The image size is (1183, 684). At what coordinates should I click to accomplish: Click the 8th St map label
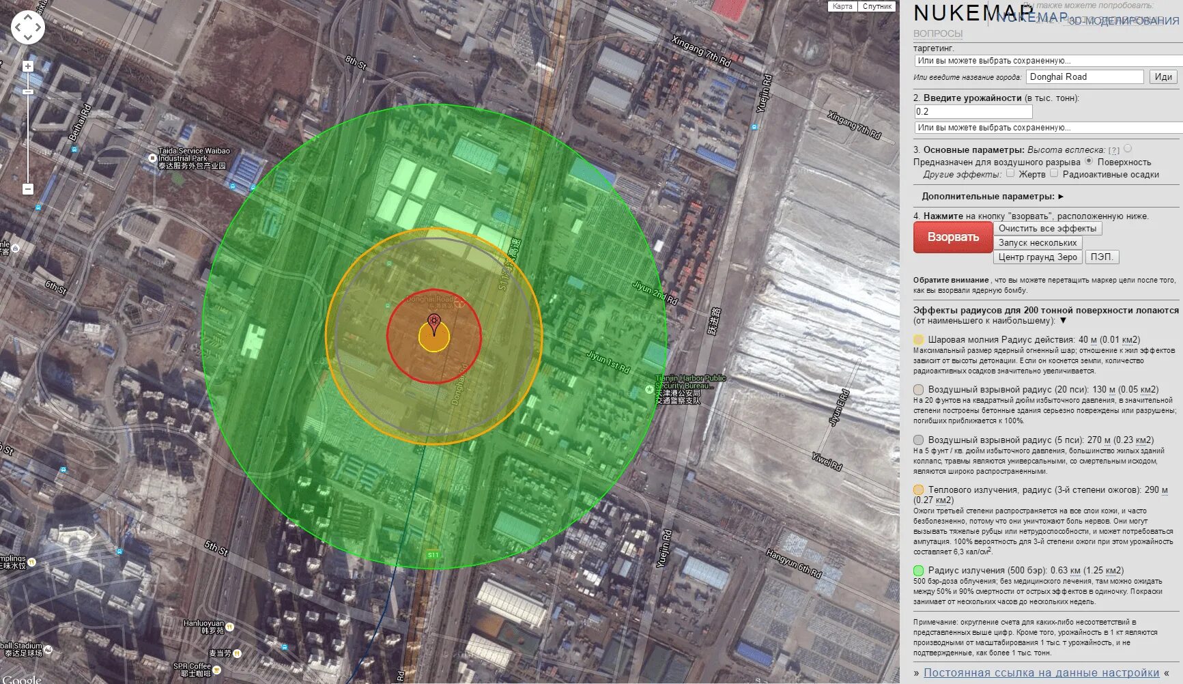click(x=356, y=62)
